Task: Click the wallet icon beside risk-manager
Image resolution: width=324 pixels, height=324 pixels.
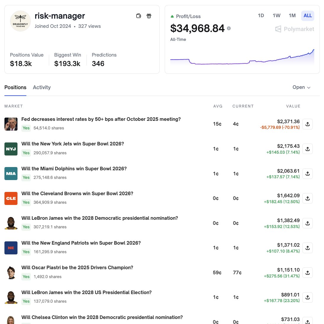Action: pos(139,16)
